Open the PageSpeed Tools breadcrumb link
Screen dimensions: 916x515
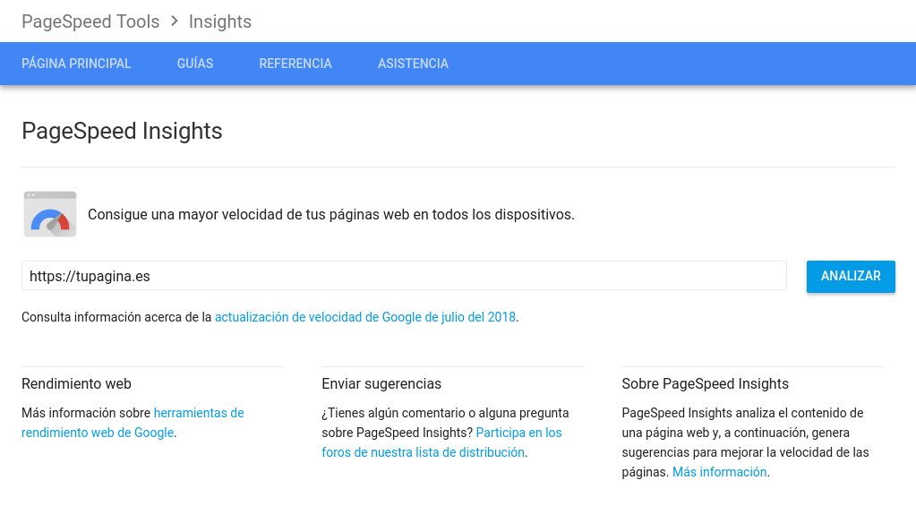[x=90, y=21]
